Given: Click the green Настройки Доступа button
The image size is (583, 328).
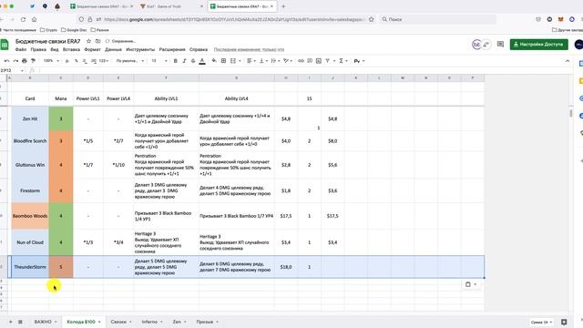Looking at the screenshot, I should coord(538,45).
